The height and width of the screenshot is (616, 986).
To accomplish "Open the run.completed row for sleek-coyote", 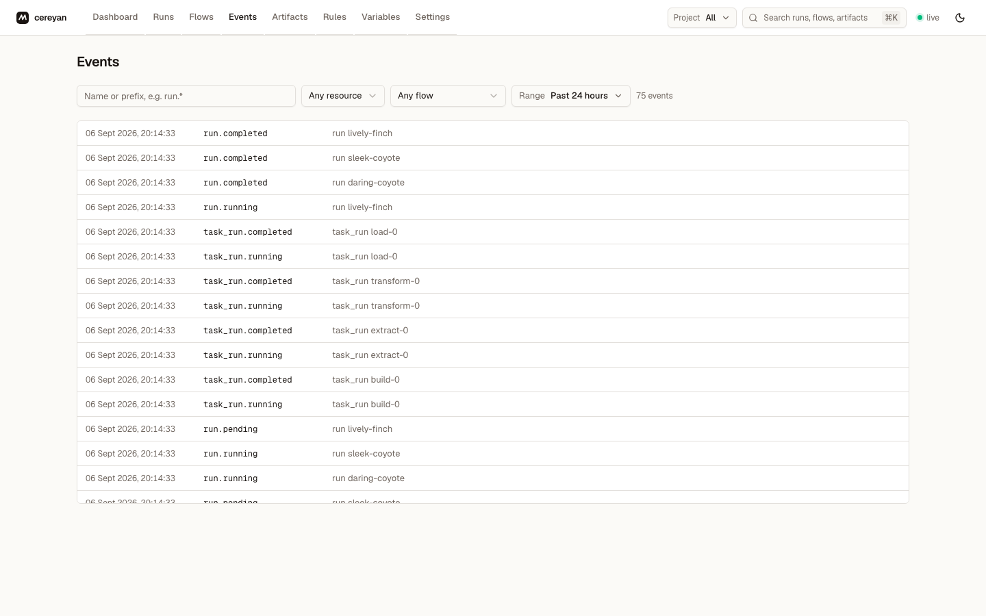I will [x=493, y=158].
